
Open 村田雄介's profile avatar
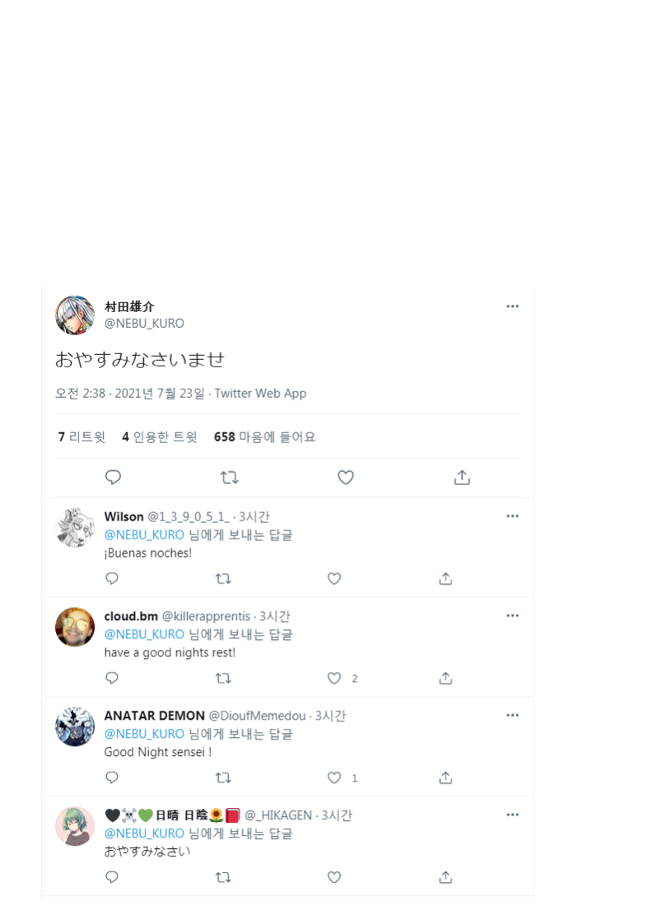pyautogui.click(x=75, y=315)
